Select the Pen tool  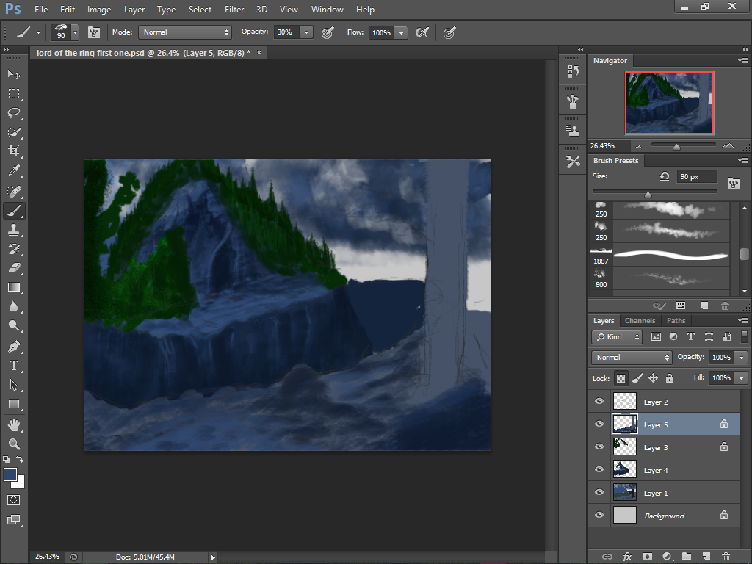click(14, 347)
